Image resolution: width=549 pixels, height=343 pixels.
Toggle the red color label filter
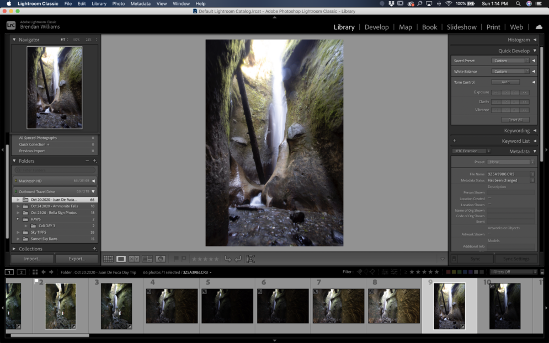pyautogui.click(x=448, y=272)
